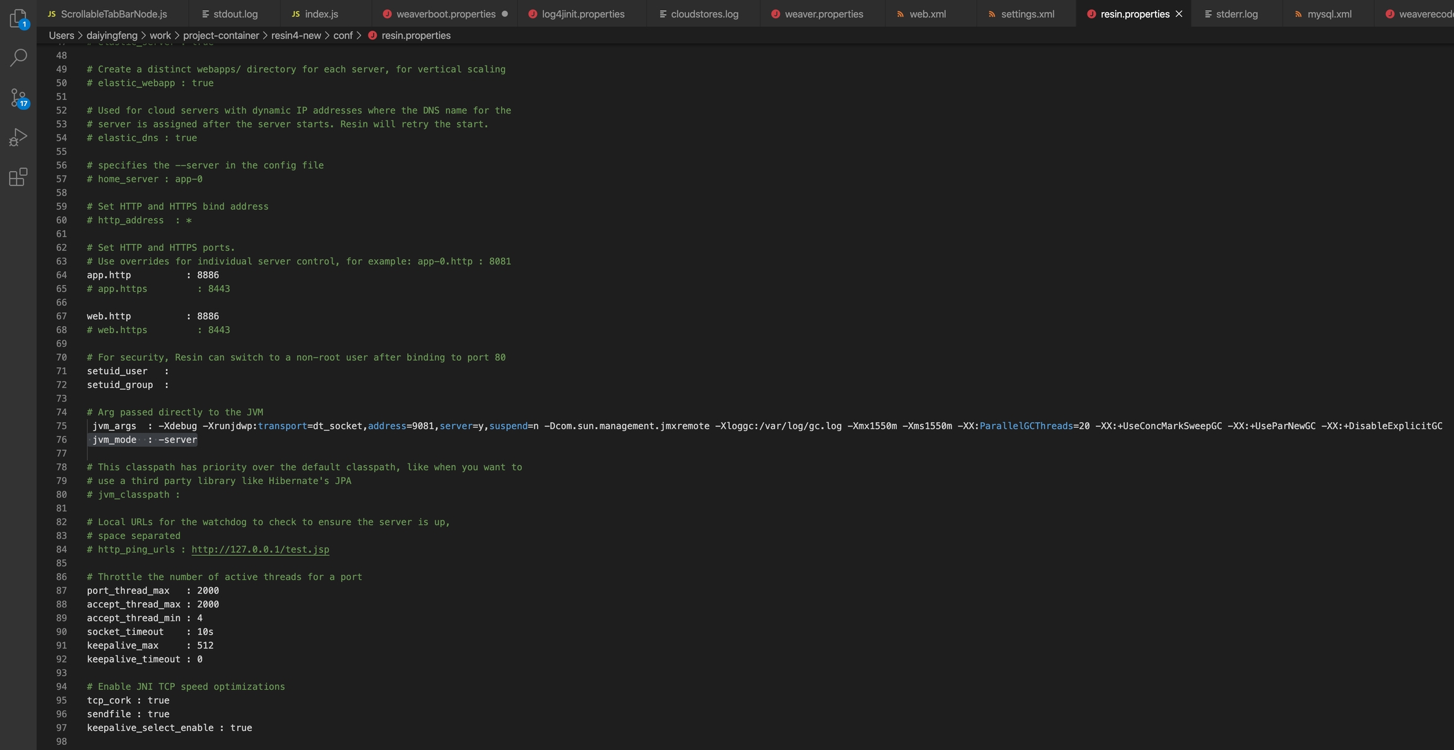The height and width of the screenshot is (750, 1454).
Task: Close the resin.properties tab
Action: [x=1179, y=14]
